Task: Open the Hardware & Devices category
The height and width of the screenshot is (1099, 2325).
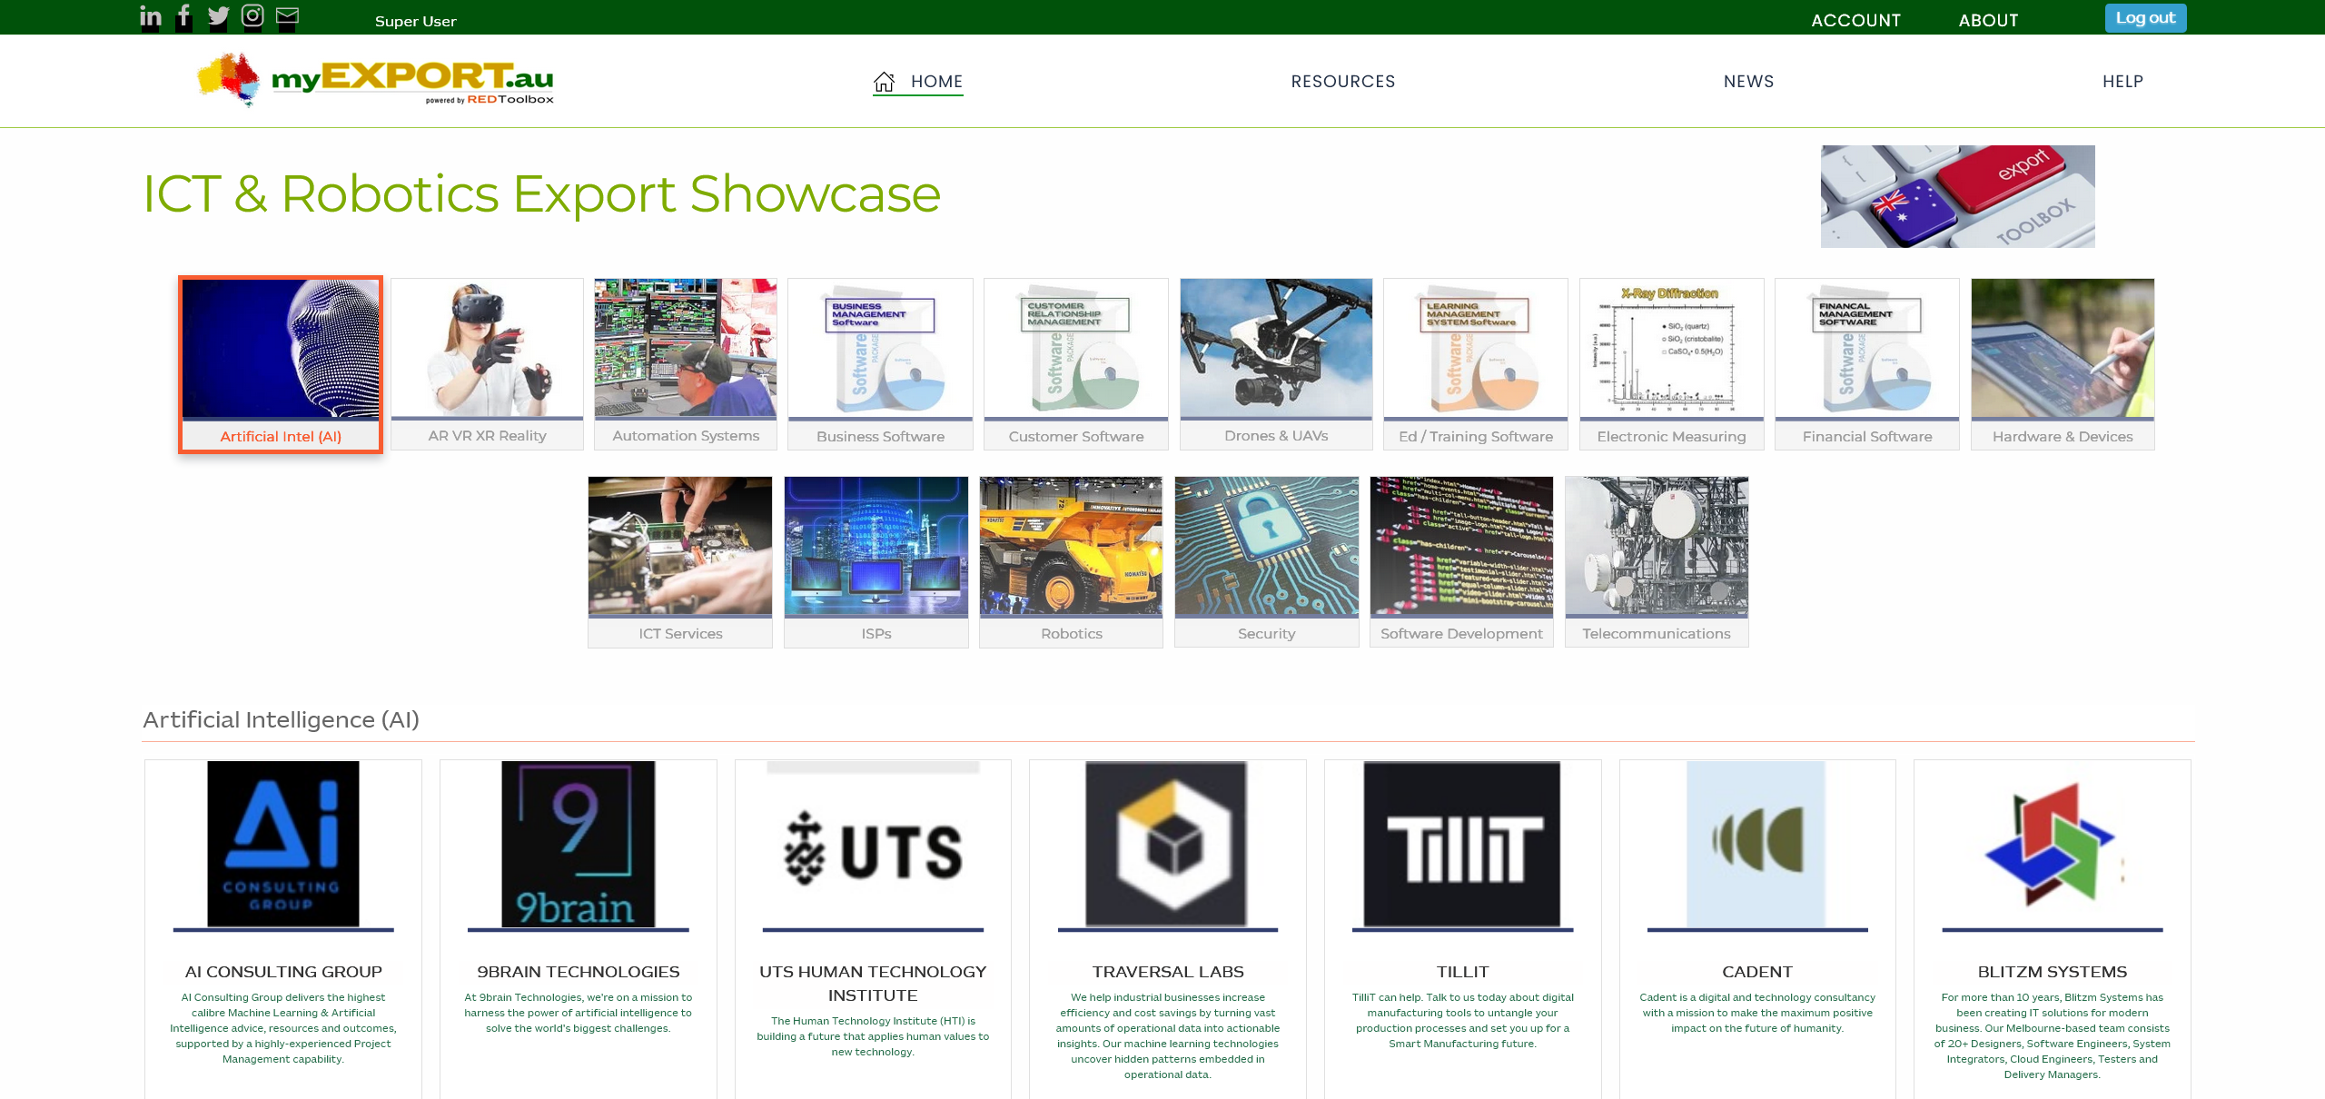Action: click(x=2063, y=364)
